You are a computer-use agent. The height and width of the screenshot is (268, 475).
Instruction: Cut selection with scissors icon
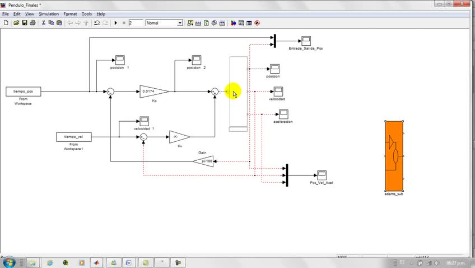[x=43, y=23]
